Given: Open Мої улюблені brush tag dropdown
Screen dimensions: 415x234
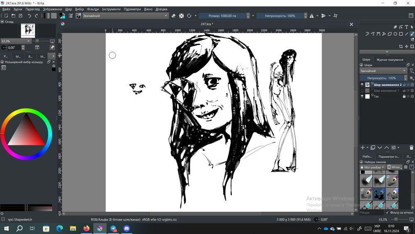Looking at the screenshot, I should point(372,167).
